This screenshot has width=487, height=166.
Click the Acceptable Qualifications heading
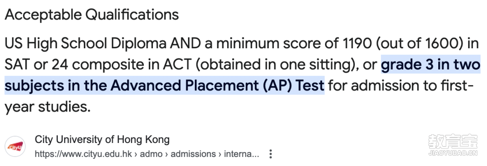tap(92, 14)
